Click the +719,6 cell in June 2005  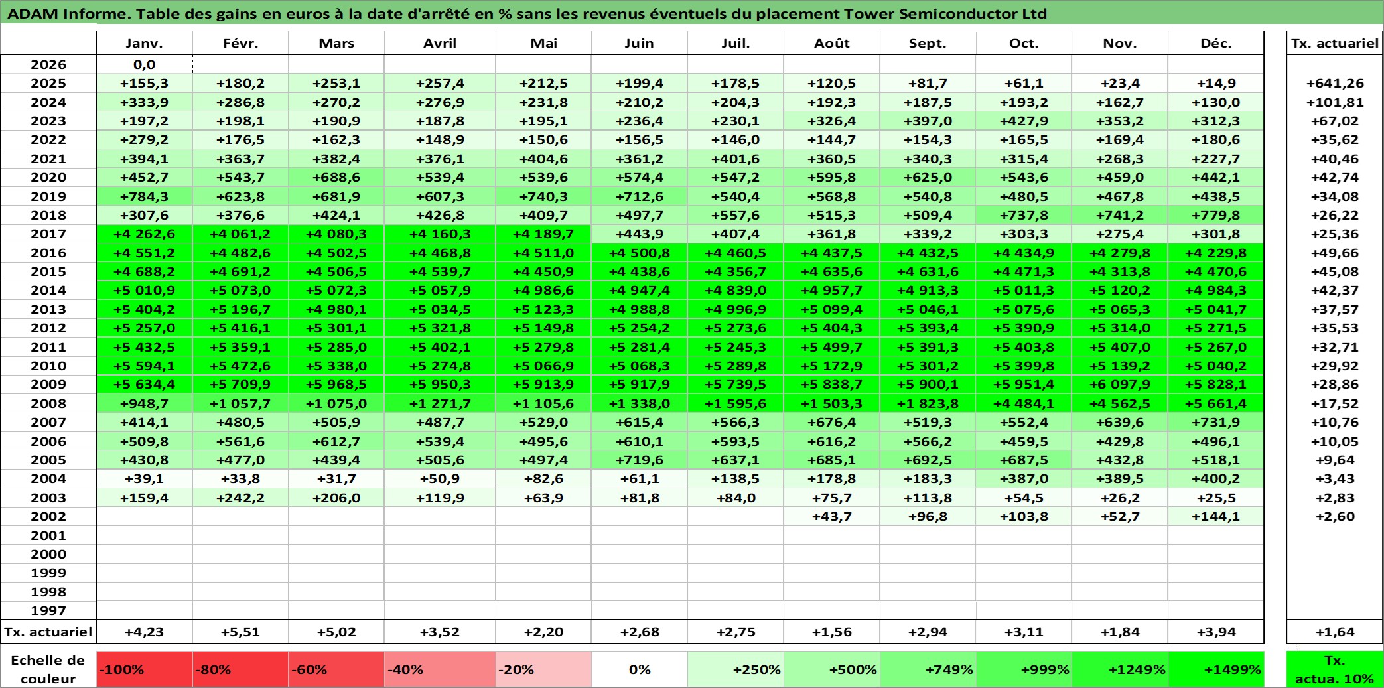(x=640, y=460)
